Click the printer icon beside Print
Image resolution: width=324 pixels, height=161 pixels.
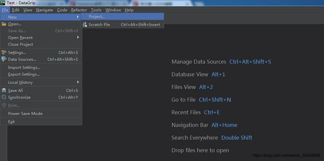tap(4, 106)
